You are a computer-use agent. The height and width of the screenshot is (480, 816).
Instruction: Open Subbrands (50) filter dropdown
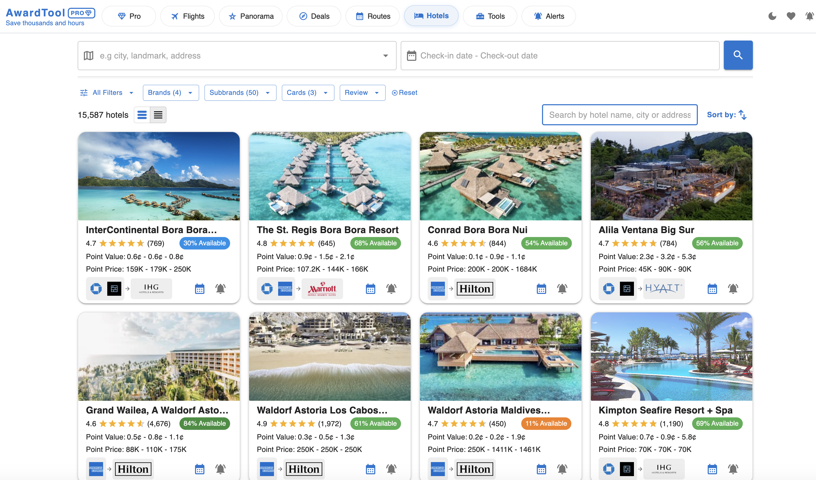(x=240, y=93)
